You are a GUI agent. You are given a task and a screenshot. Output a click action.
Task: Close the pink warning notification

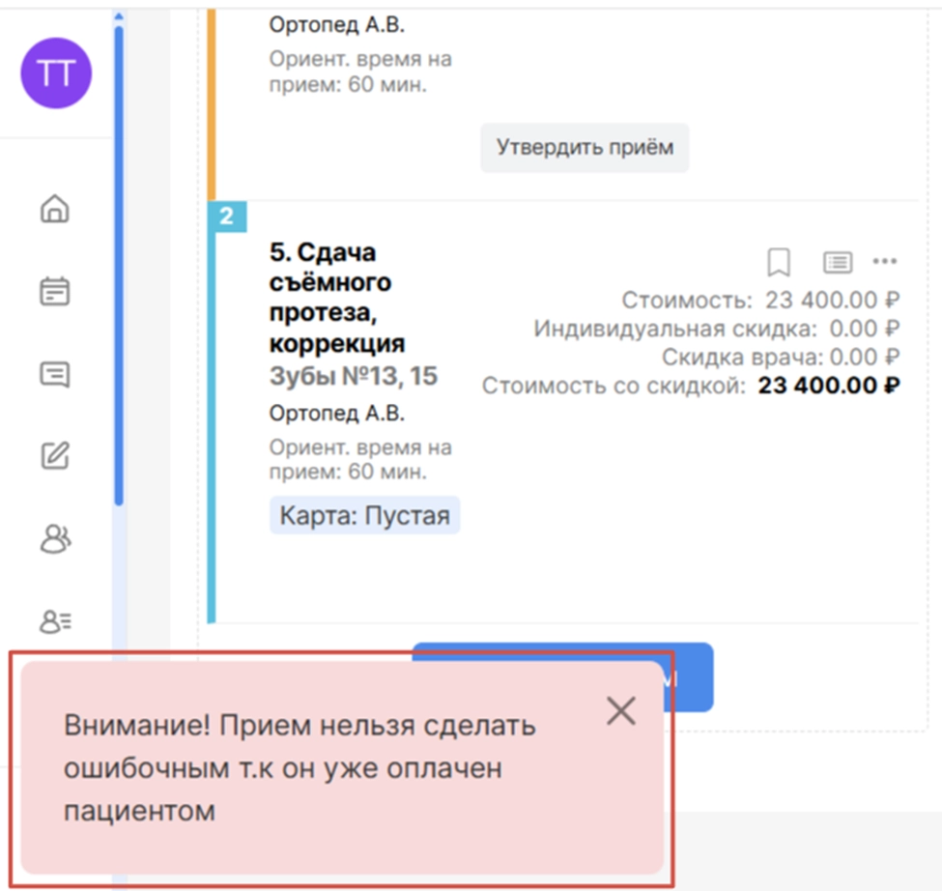pos(620,711)
